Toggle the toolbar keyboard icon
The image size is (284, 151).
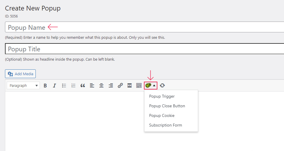pyautogui.click(x=139, y=86)
